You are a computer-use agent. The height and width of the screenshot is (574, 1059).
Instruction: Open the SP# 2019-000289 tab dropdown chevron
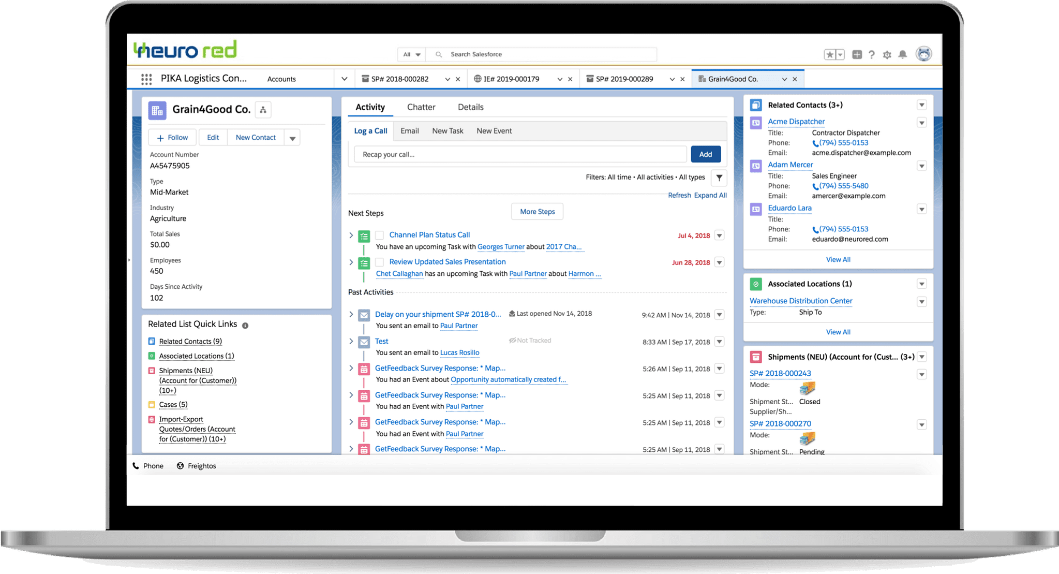coord(672,79)
